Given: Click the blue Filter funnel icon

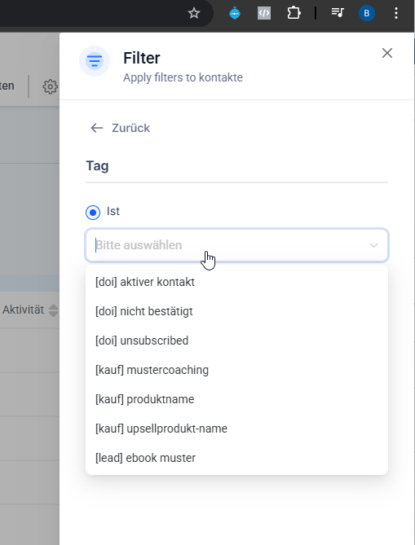Looking at the screenshot, I should tap(95, 61).
